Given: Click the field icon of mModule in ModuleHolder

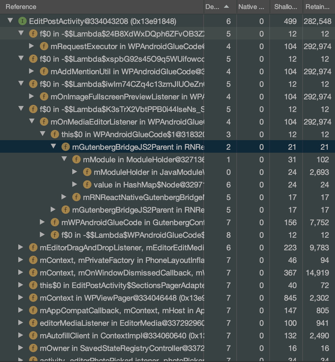Looking at the screenshot, I should (x=76, y=159).
